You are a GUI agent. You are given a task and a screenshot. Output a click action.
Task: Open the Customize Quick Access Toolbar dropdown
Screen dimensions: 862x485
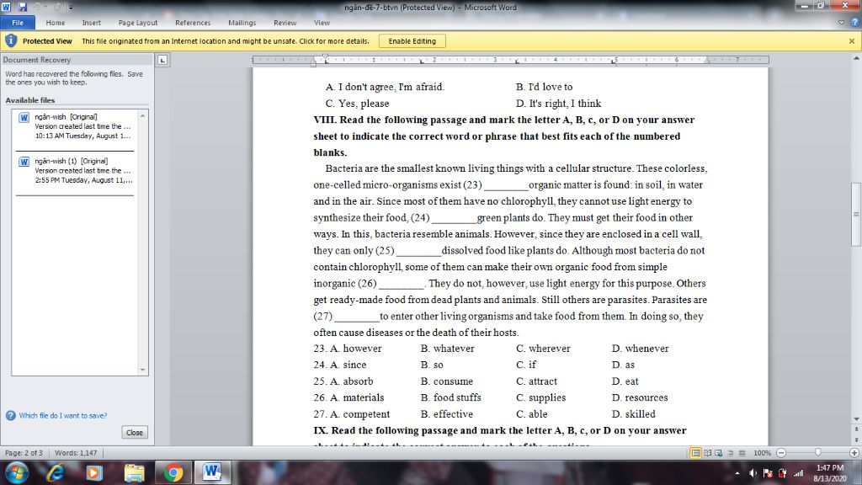[71, 8]
